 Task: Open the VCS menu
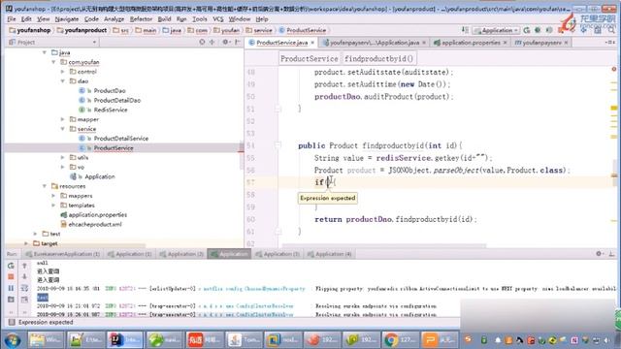218,19
